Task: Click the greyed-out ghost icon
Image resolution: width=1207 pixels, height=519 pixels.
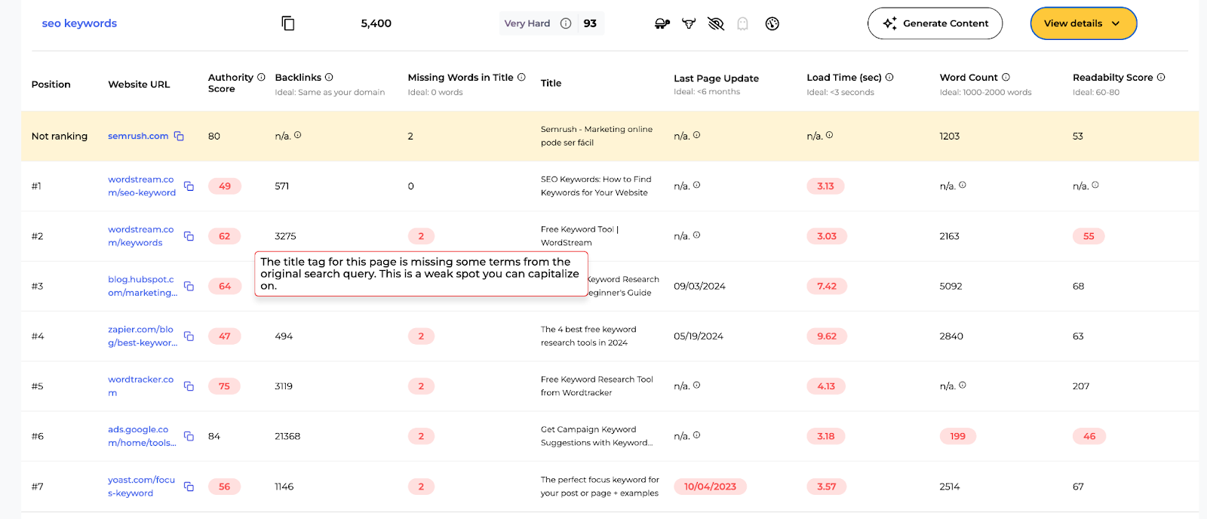Action: (742, 23)
